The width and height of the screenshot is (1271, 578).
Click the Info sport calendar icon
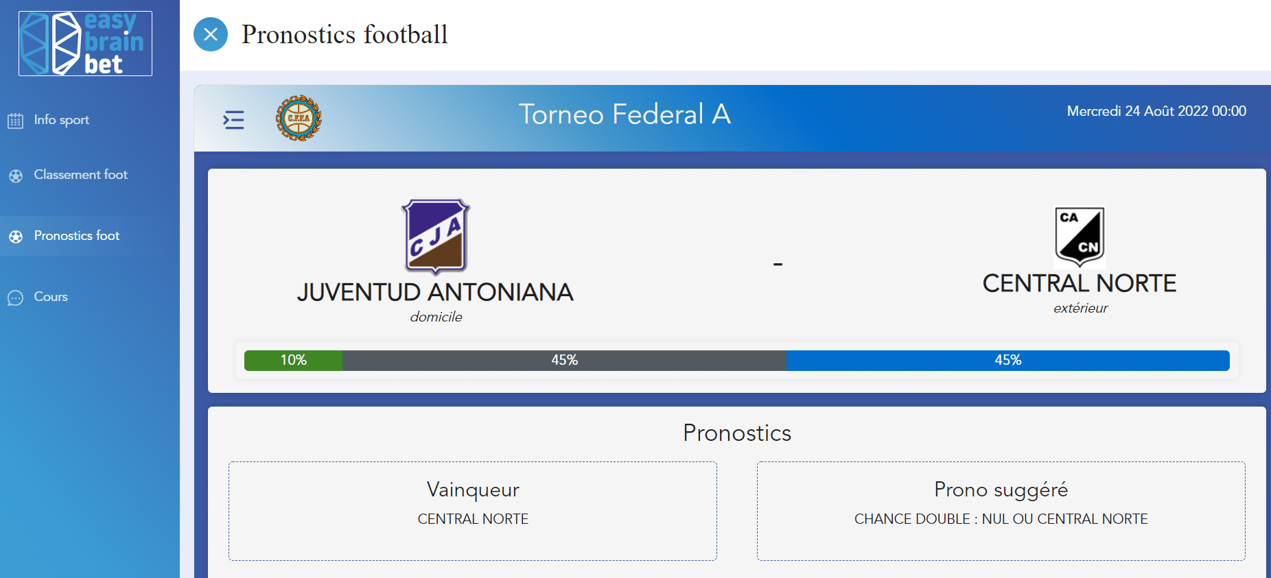click(x=15, y=121)
